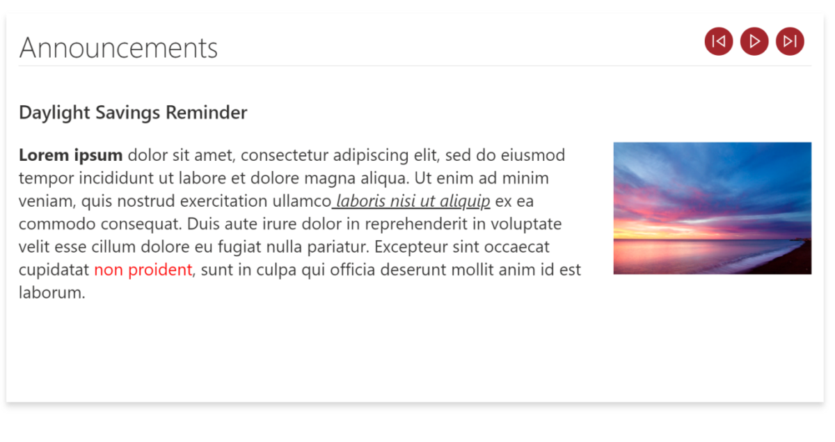
Task: Click the 'Announcements' web part title
Action: [118, 47]
